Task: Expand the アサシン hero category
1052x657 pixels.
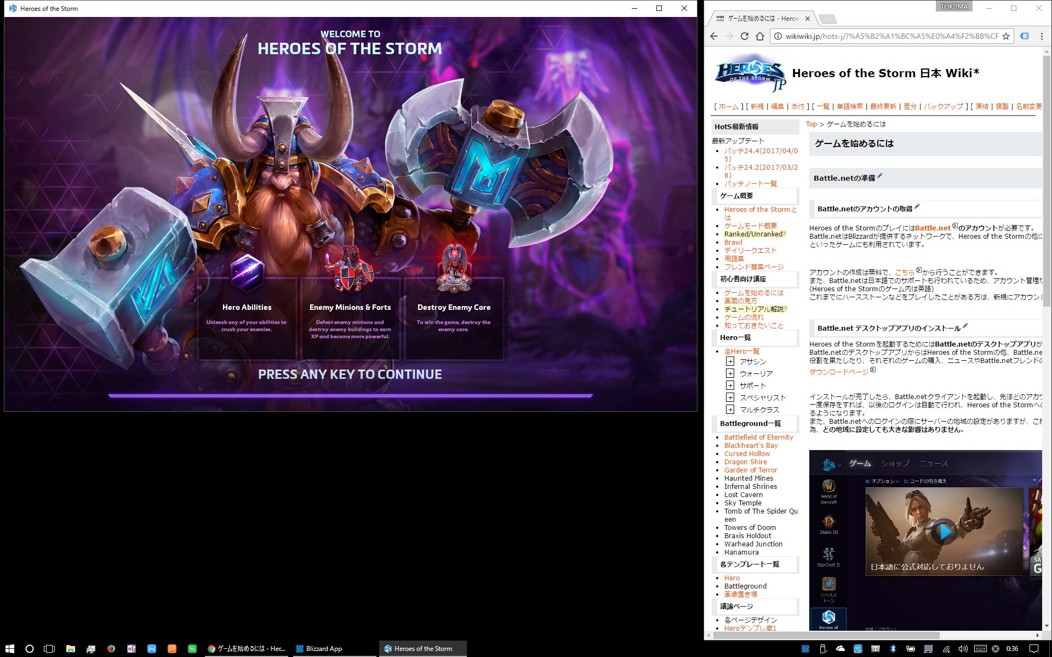Action: (730, 361)
